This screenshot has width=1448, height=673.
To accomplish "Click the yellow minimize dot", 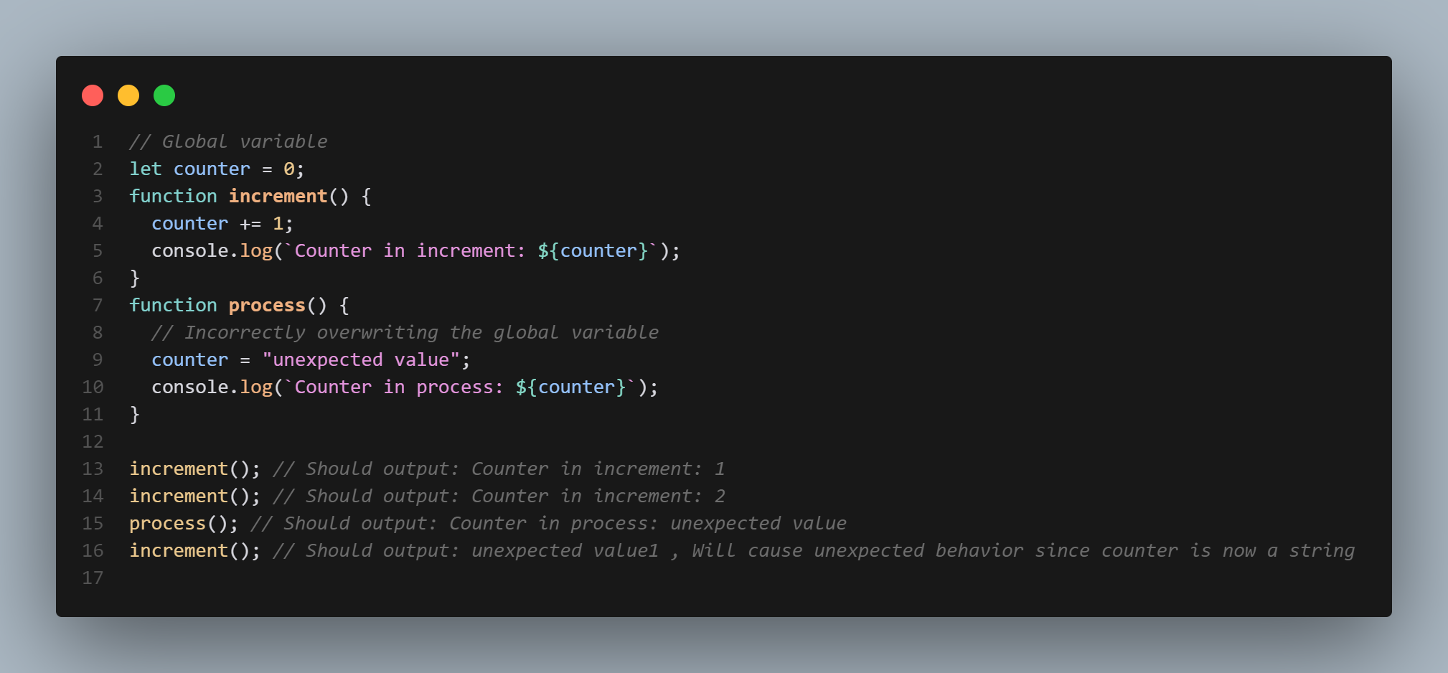I will click(x=128, y=95).
